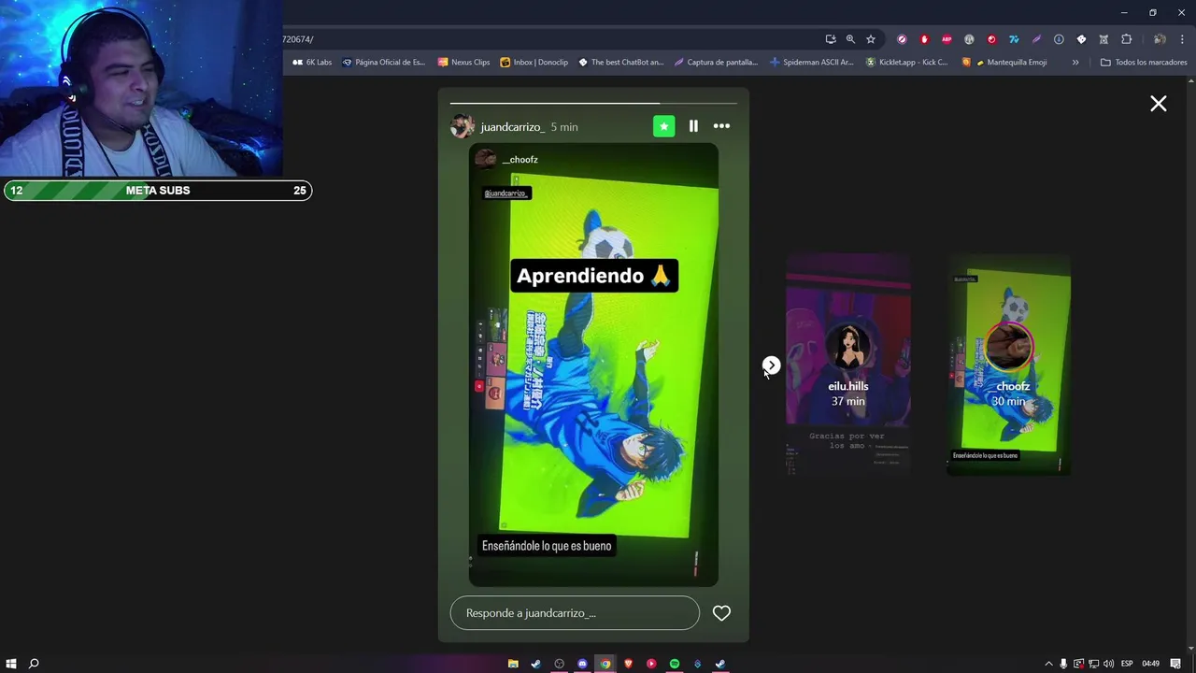Close the story viewer with the X
The width and height of the screenshot is (1196, 673).
pyautogui.click(x=1158, y=104)
